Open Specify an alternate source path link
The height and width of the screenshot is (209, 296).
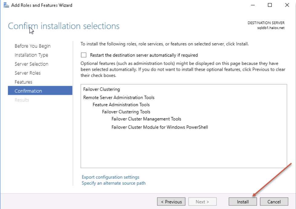pos(114,183)
